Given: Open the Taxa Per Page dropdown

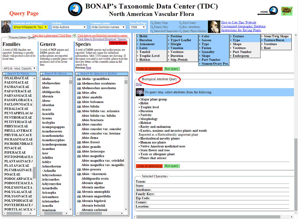Looking at the screenshot, I should 138,27.
